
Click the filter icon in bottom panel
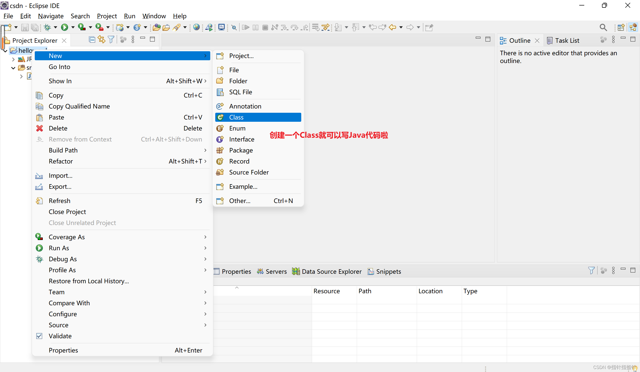[591, 270]
